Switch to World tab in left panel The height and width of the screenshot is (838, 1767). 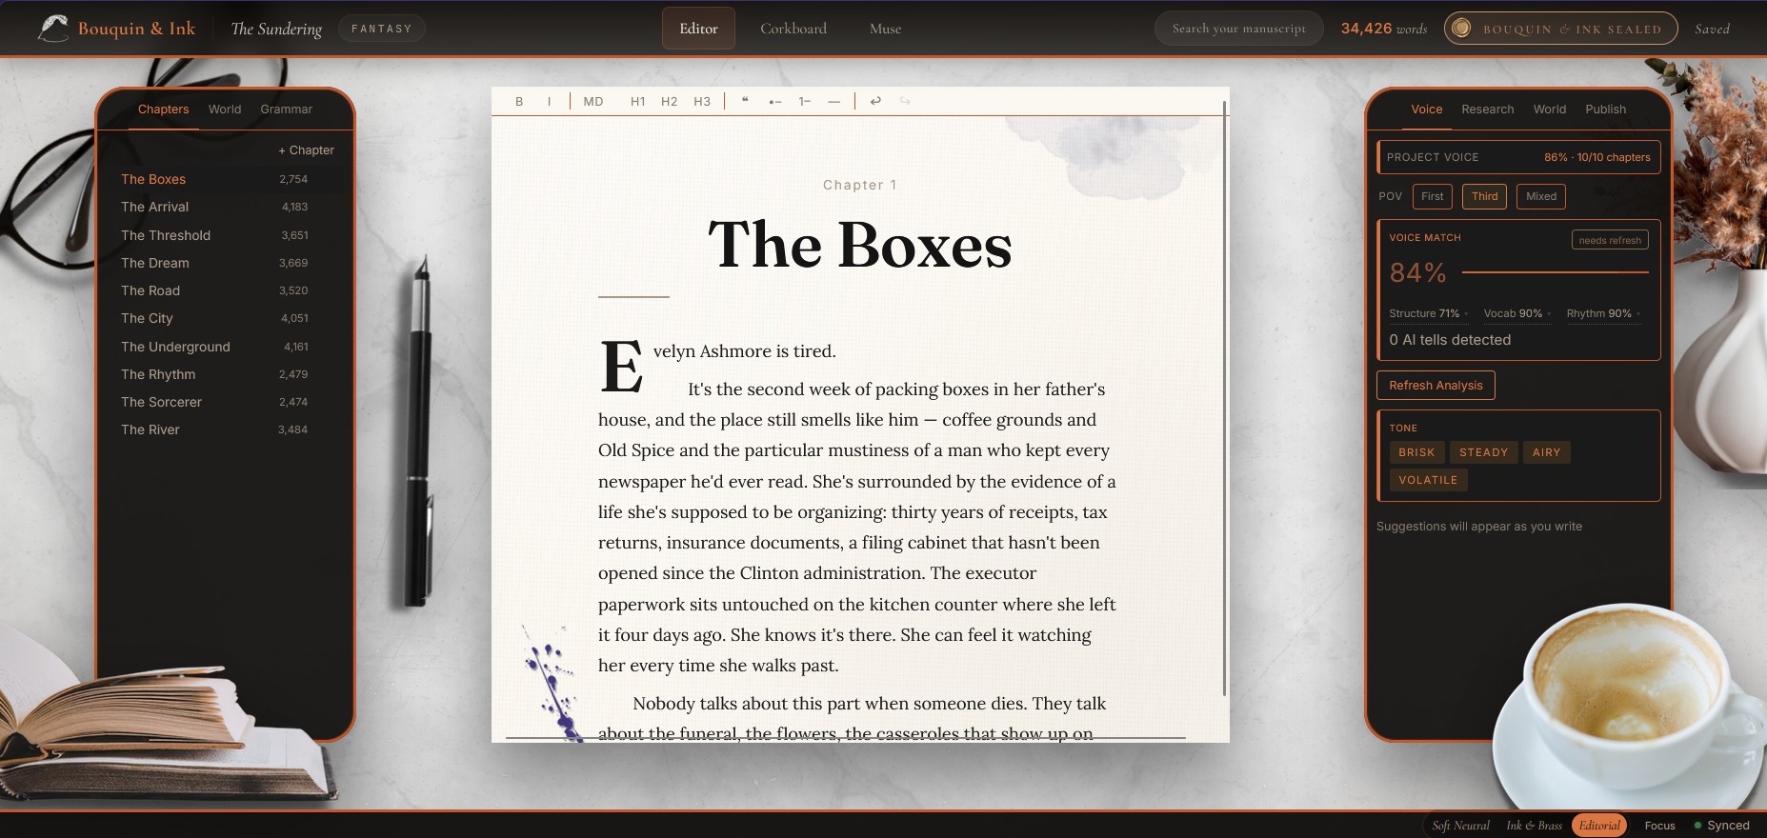pyautogui.click(x=225, y=110)
